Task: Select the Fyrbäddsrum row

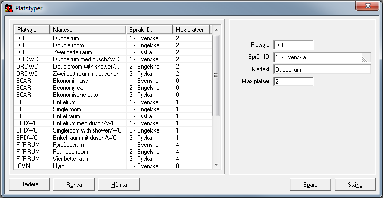Action: pyautogui.click(x=113, y=145)
